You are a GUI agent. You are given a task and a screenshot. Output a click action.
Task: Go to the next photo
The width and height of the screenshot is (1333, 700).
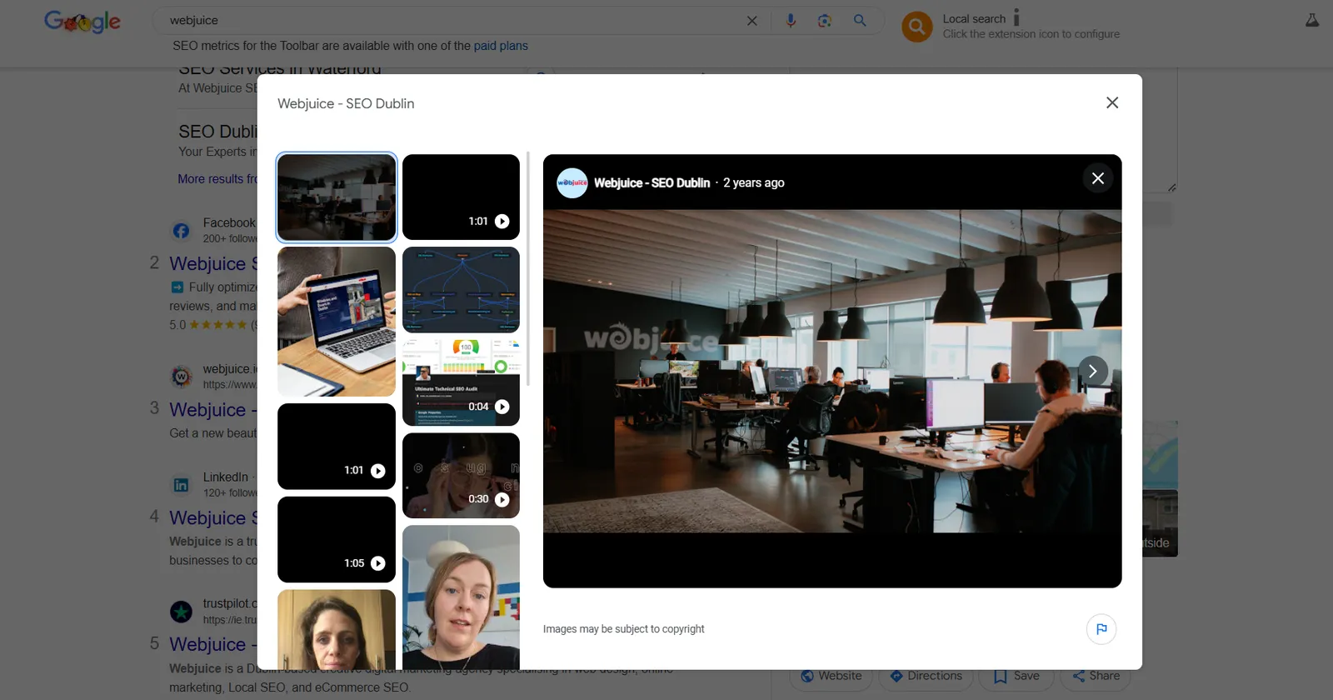click(1093, 371)
